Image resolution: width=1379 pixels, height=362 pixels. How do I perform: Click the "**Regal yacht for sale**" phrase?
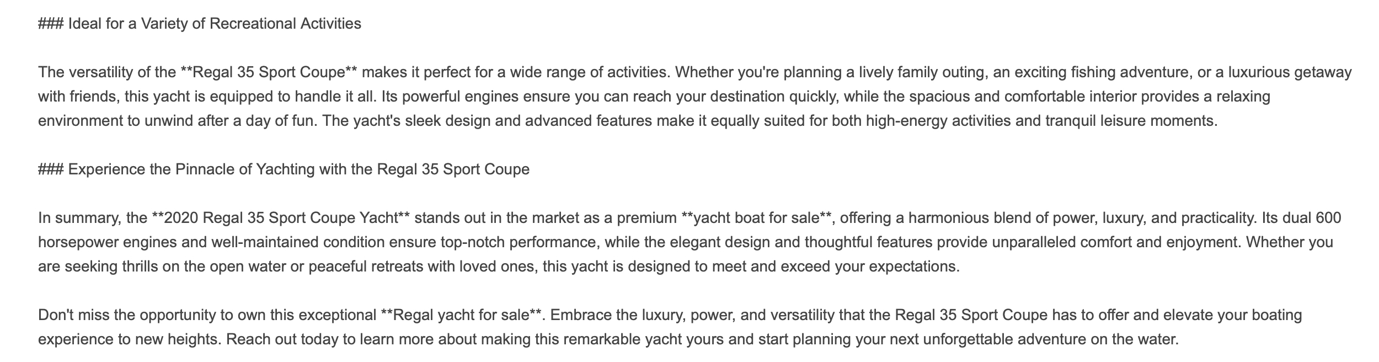(x=462, y=315)
